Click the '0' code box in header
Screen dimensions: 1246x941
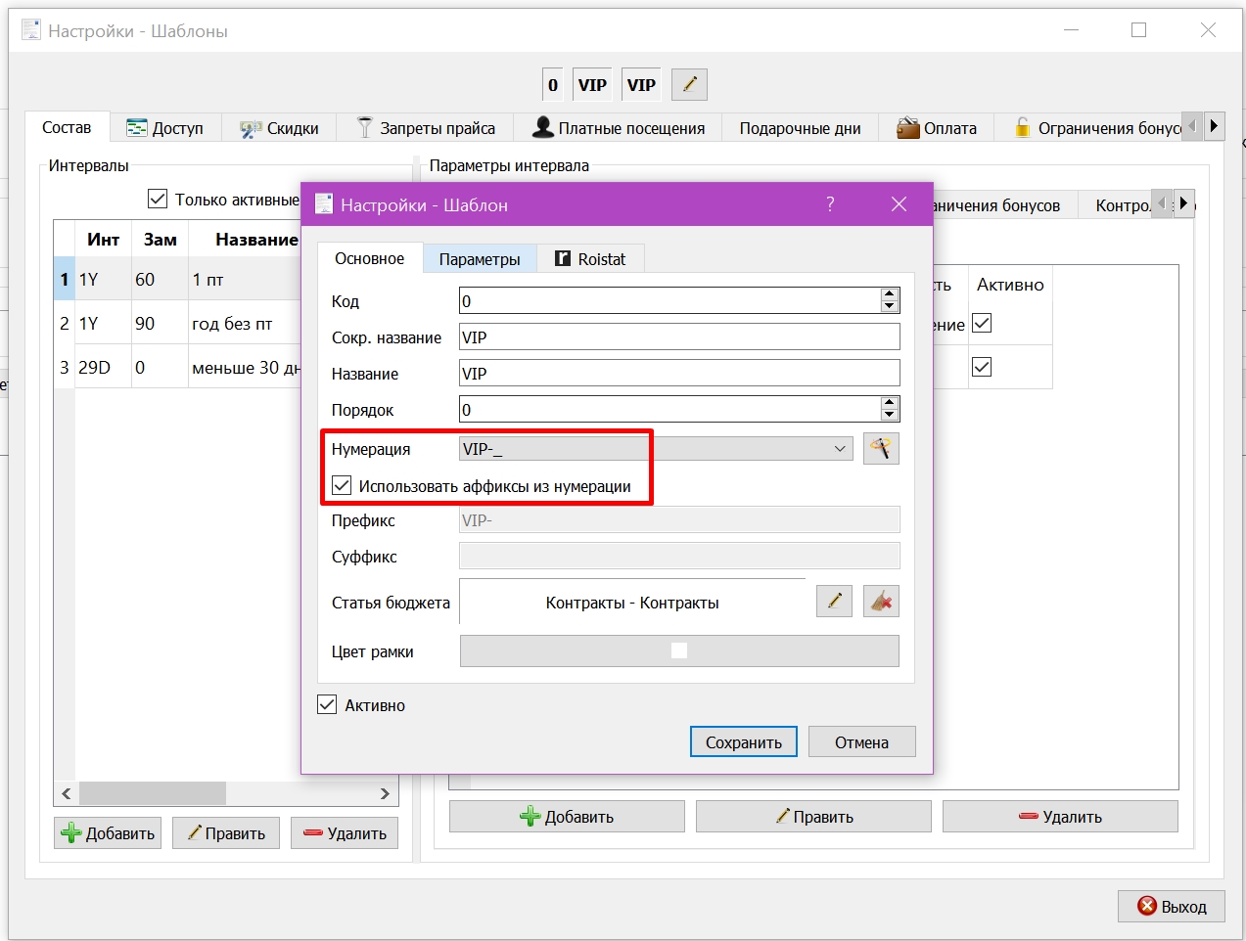click(553, 84)
